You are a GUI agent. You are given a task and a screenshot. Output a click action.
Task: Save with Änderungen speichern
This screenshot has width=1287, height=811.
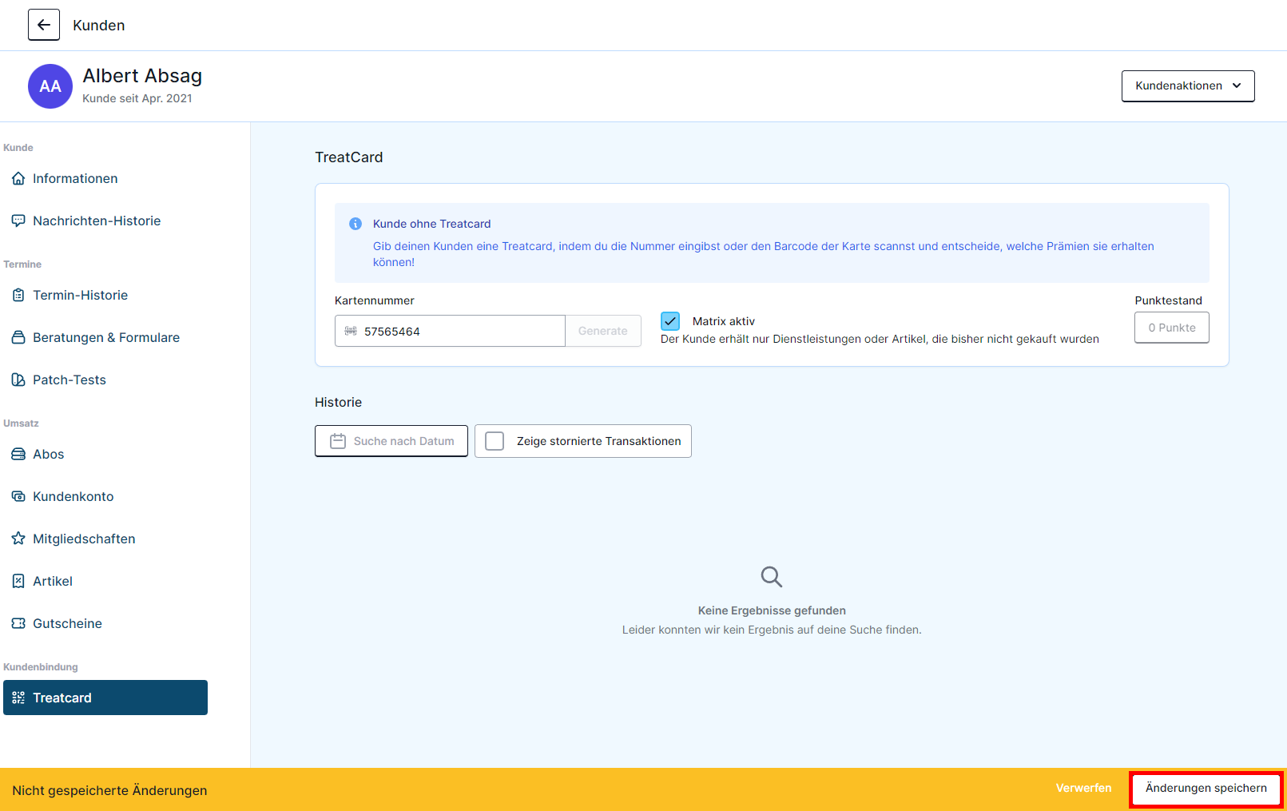[x=1206, y=789]
